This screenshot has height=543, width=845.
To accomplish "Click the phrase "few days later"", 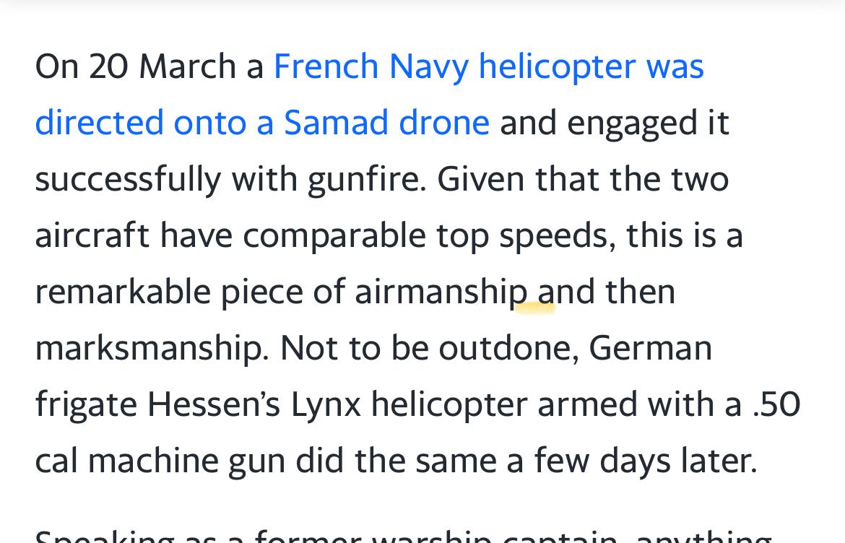I will coord(645,461).
